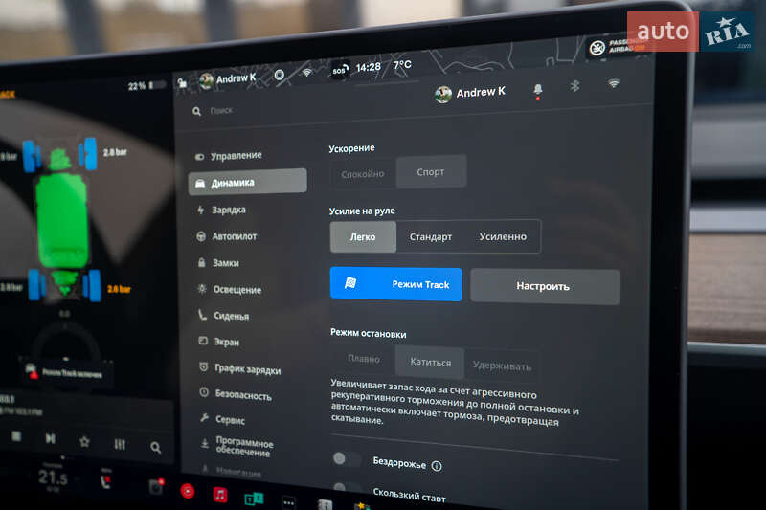Tap the stop button in the media player
This screenshot has height=510, width=766.
coord(16,435)
